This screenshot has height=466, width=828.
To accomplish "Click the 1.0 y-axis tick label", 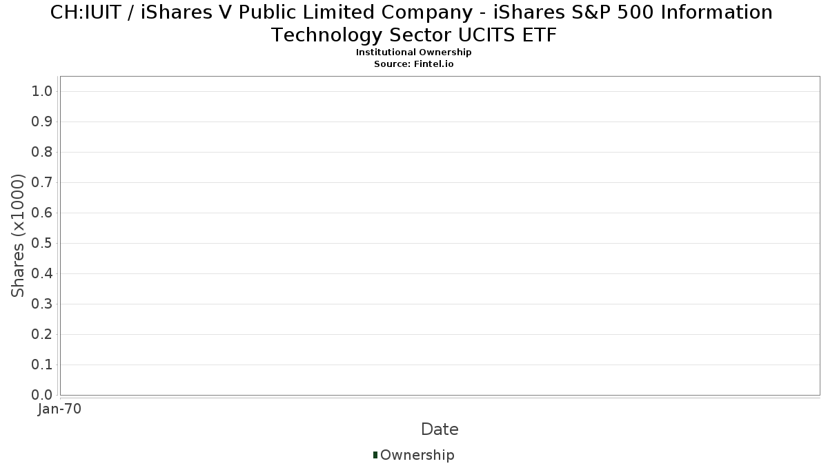I will [42, 92].
